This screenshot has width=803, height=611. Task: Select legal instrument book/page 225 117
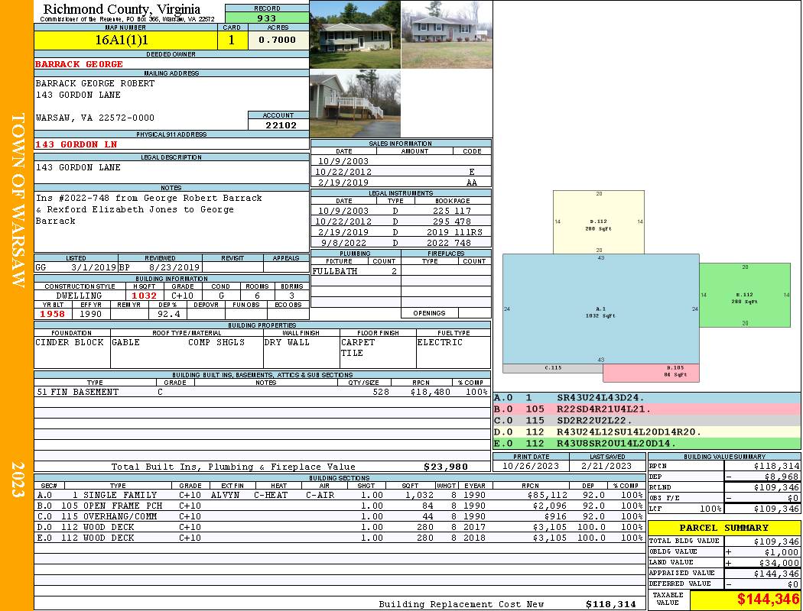click(452, 211)
